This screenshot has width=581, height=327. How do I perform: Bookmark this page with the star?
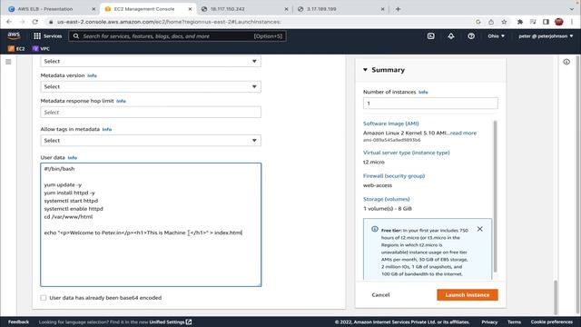click(504, 22)
